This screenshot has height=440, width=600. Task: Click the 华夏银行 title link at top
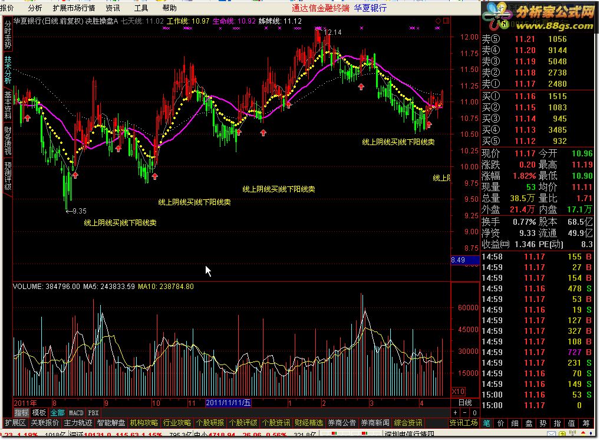370,8
